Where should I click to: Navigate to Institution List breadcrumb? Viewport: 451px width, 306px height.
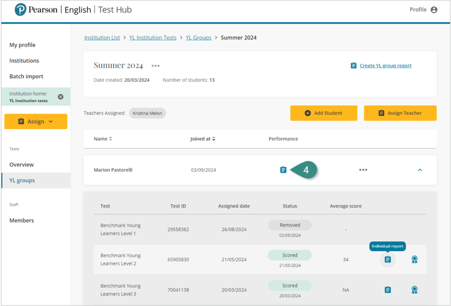pos(102,37)
